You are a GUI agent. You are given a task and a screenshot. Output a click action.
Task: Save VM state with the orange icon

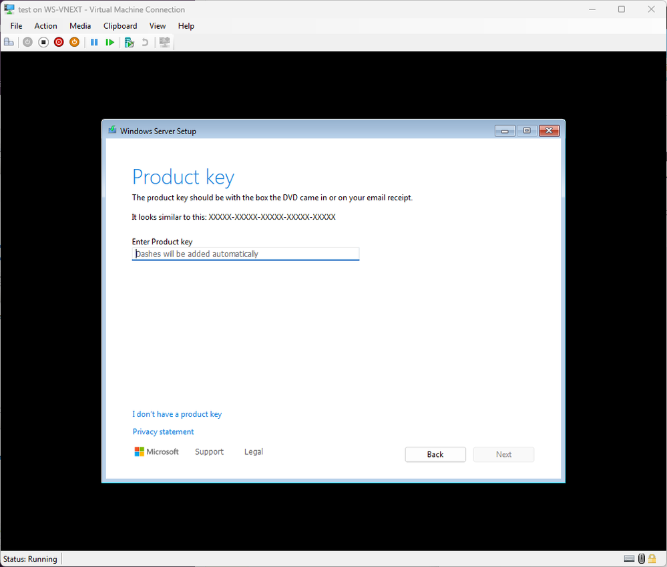pyautogui.click(x=74, y=42)
